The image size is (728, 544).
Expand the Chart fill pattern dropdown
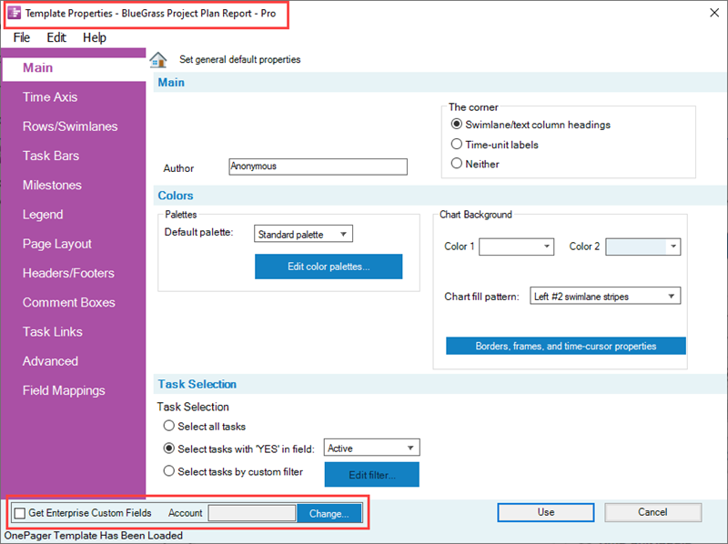605,296
